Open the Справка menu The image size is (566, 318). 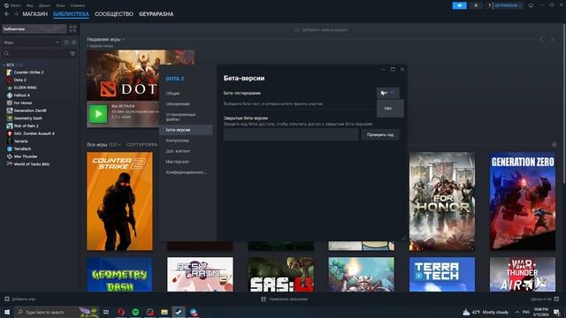(x=77, y=5)
